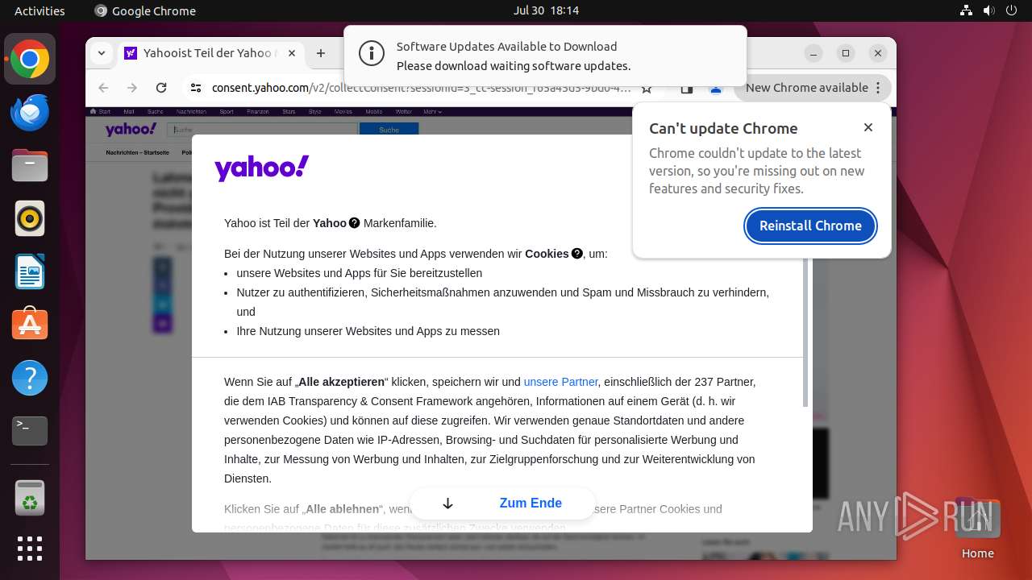Open the power menu icon
1032x580 pixels.
(x=1011, y=10)
